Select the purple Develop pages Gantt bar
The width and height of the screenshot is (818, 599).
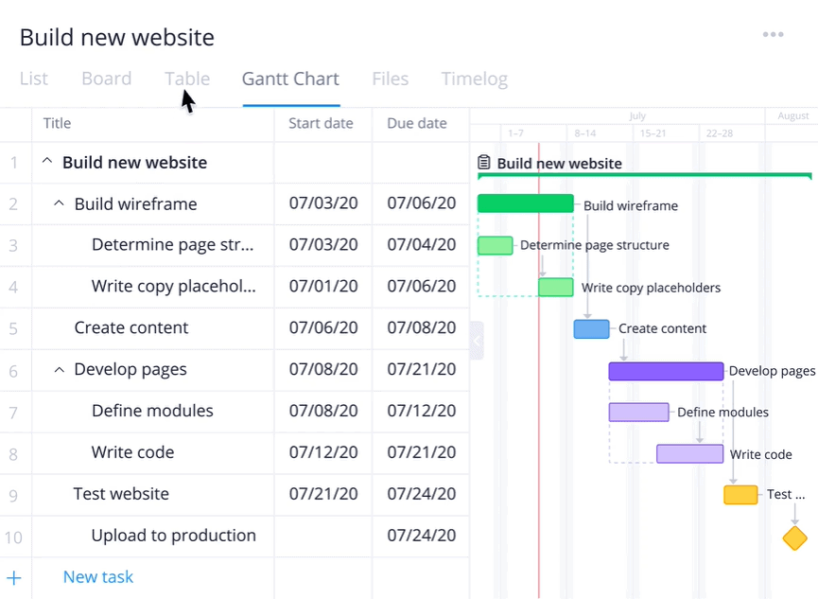[666, 370]
